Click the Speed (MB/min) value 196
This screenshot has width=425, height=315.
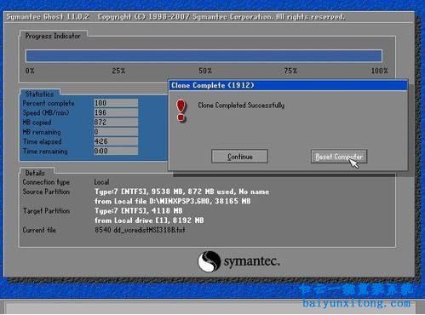116,112
